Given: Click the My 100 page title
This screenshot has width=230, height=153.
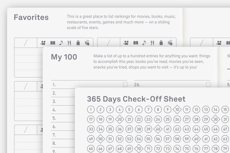Looking at the screenshot, I should (x=64, y=57).
